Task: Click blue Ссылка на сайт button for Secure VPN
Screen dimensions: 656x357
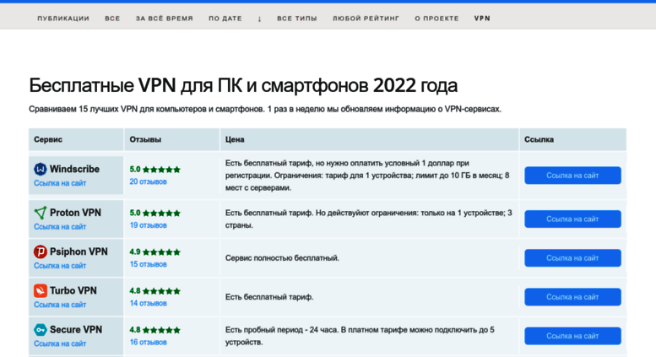Action: pos(572,336)
